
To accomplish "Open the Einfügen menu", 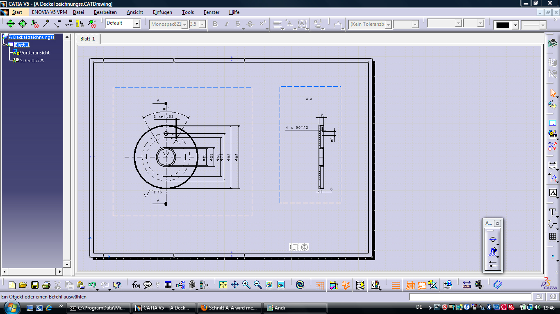I will coord(162,12).
